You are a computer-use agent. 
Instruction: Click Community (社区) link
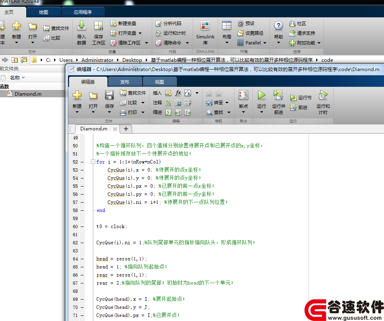click(298, 23)
